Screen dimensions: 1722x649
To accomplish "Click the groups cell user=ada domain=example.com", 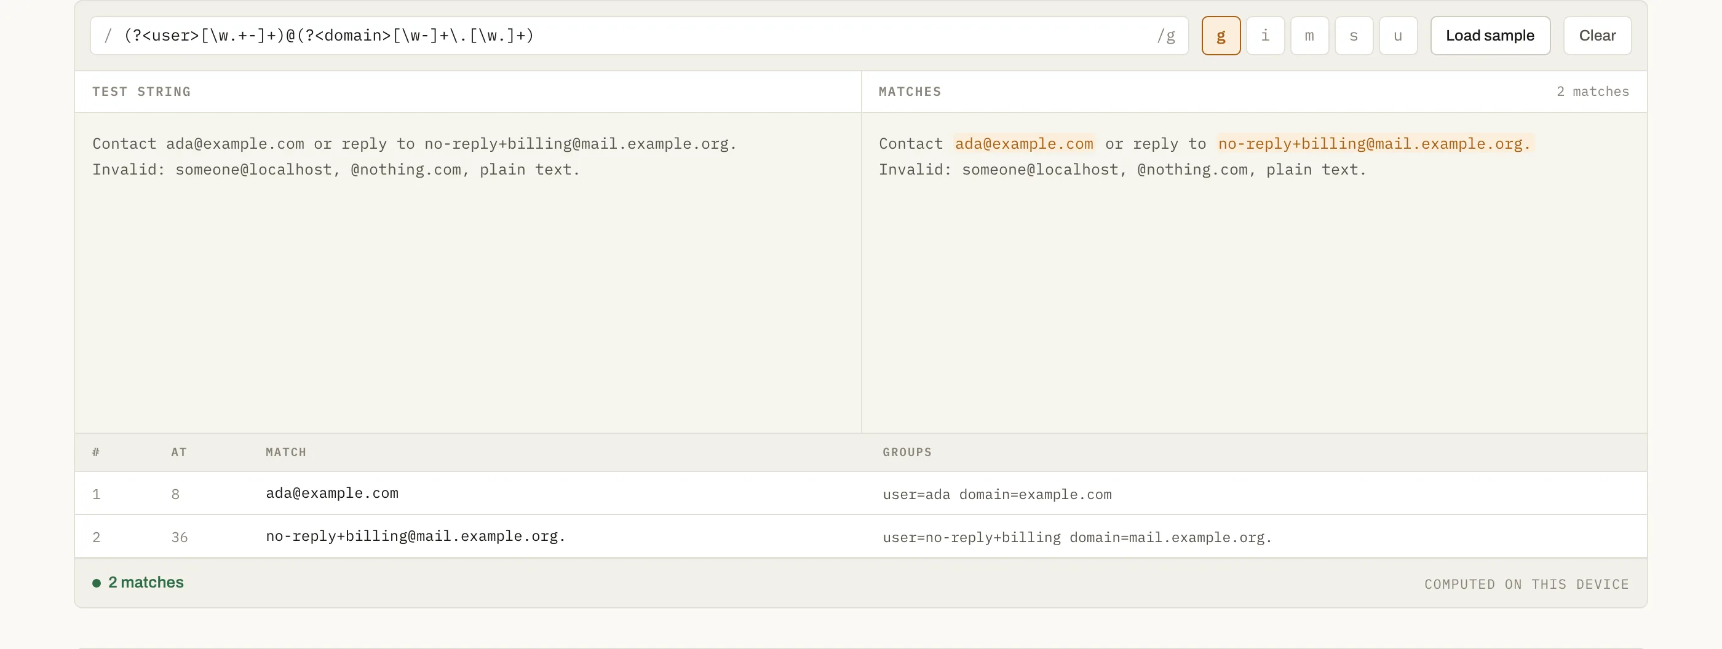I will (997, 494).
